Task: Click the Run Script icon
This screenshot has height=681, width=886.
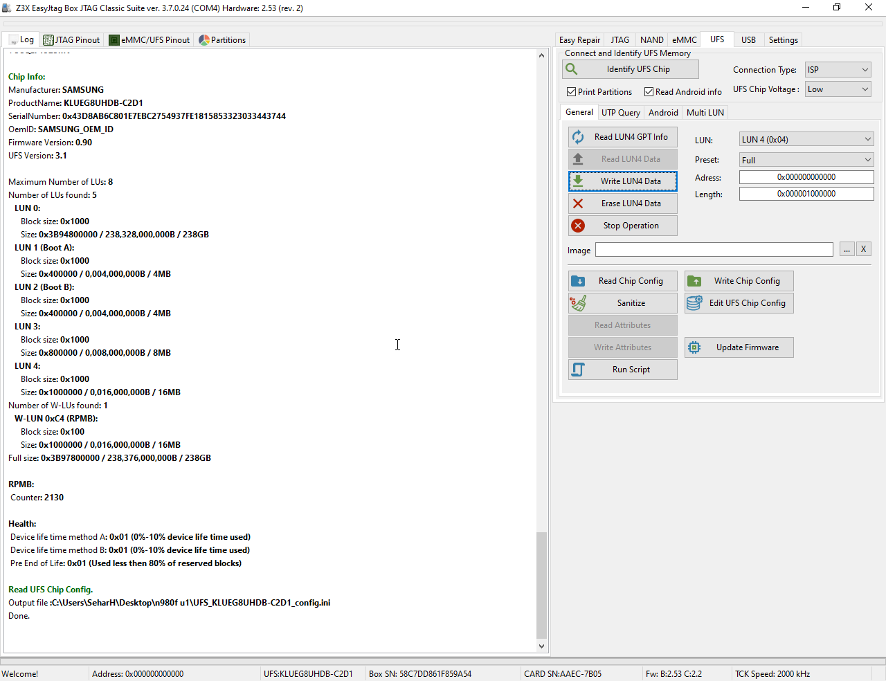Action: coord(578,370)
